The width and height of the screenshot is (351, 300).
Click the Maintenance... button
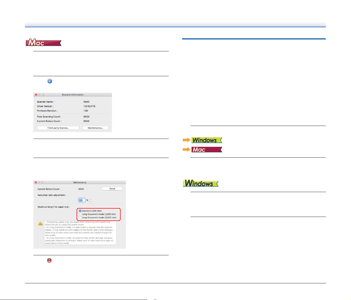pyautogui.click(x=96, y=128)
